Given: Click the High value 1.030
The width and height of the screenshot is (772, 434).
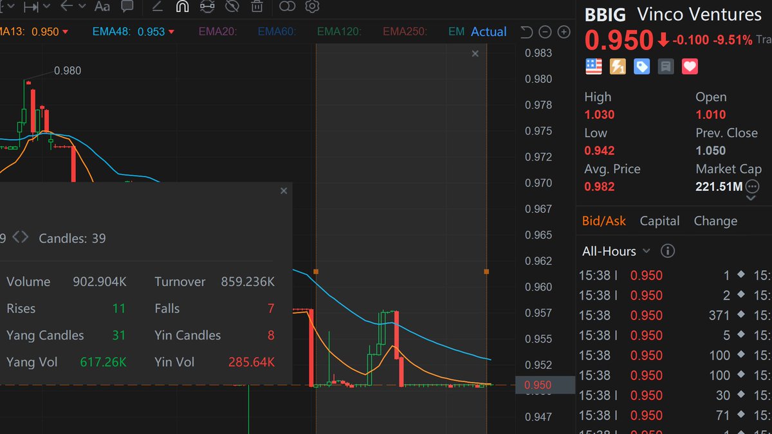Looking at the screenshot, I should coord(599,114).
